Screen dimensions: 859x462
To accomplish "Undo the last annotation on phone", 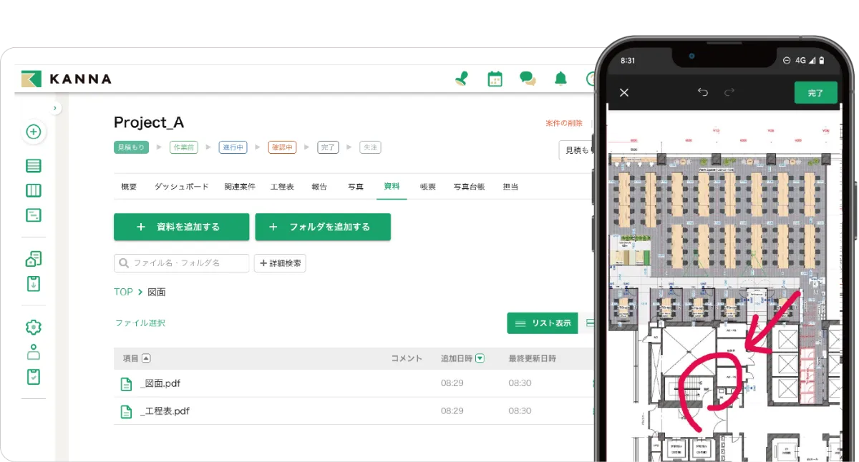I will point(702,92).
